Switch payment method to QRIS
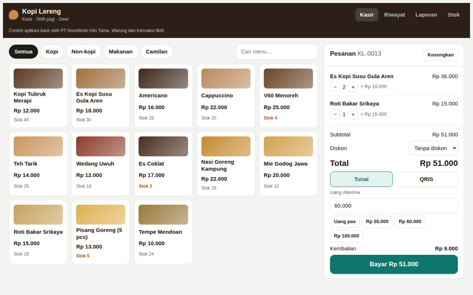Screen dimensions: 473x295 pos(426,179)
